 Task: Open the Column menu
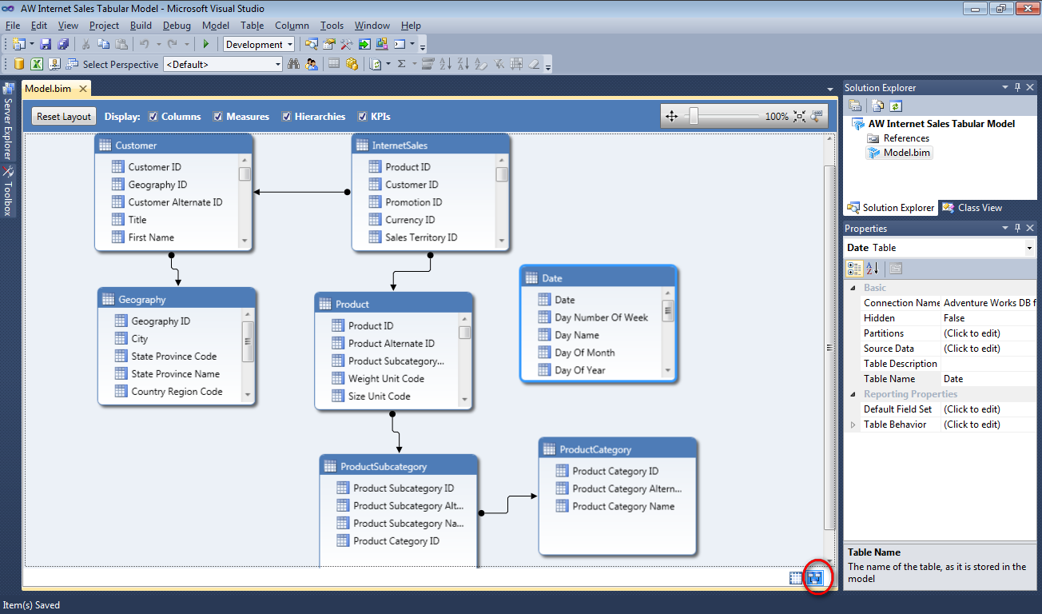click(x=292, y=26)
